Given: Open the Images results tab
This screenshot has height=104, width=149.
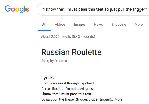Looking at the screenshot, I should coord(80,25).
